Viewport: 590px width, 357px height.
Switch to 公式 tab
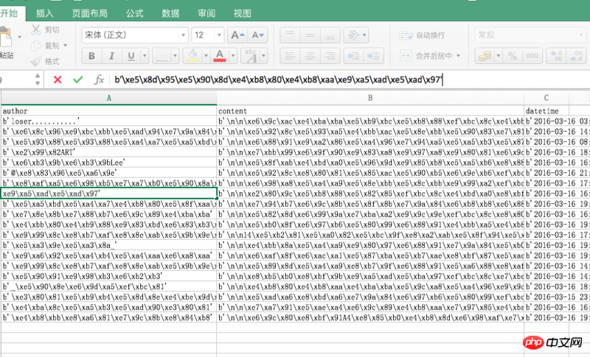click(x=135, y=13)
